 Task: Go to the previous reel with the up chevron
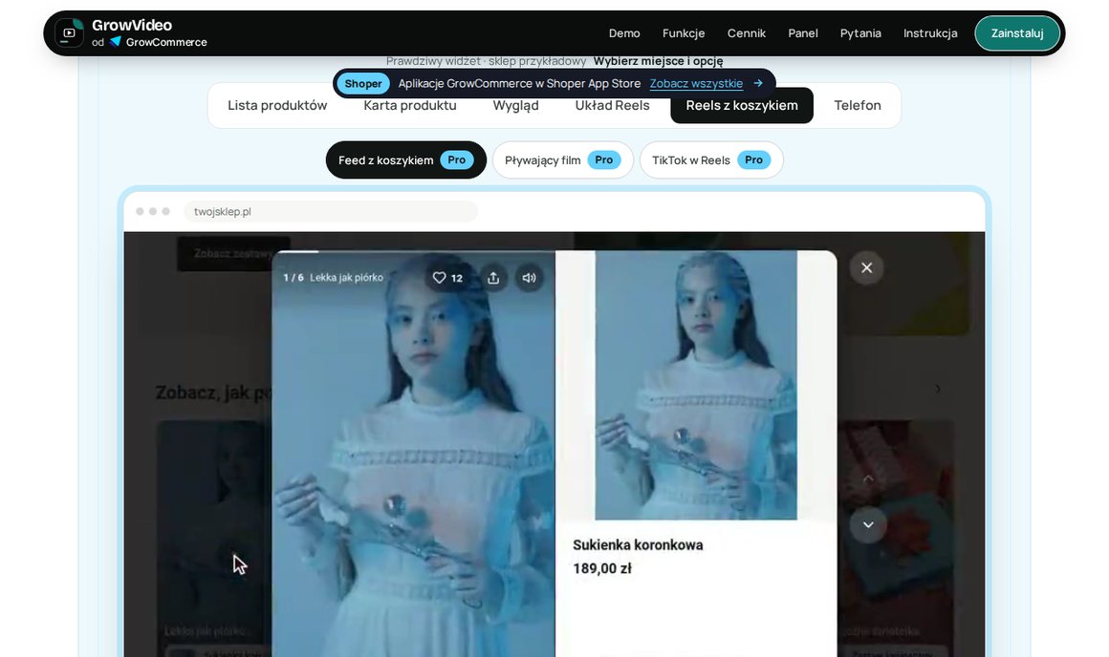click(868, 479)
